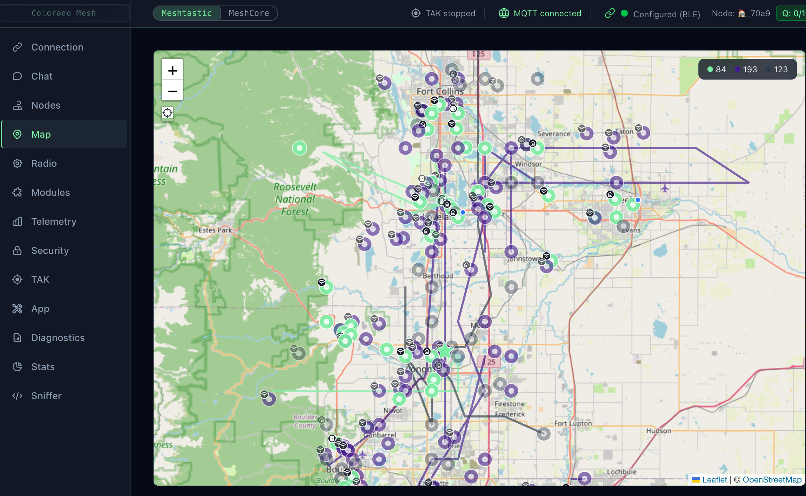Image resolution: width=806 pixels, height=496 pixels.
Task: Go to Chat page
Action: [64, 76]
